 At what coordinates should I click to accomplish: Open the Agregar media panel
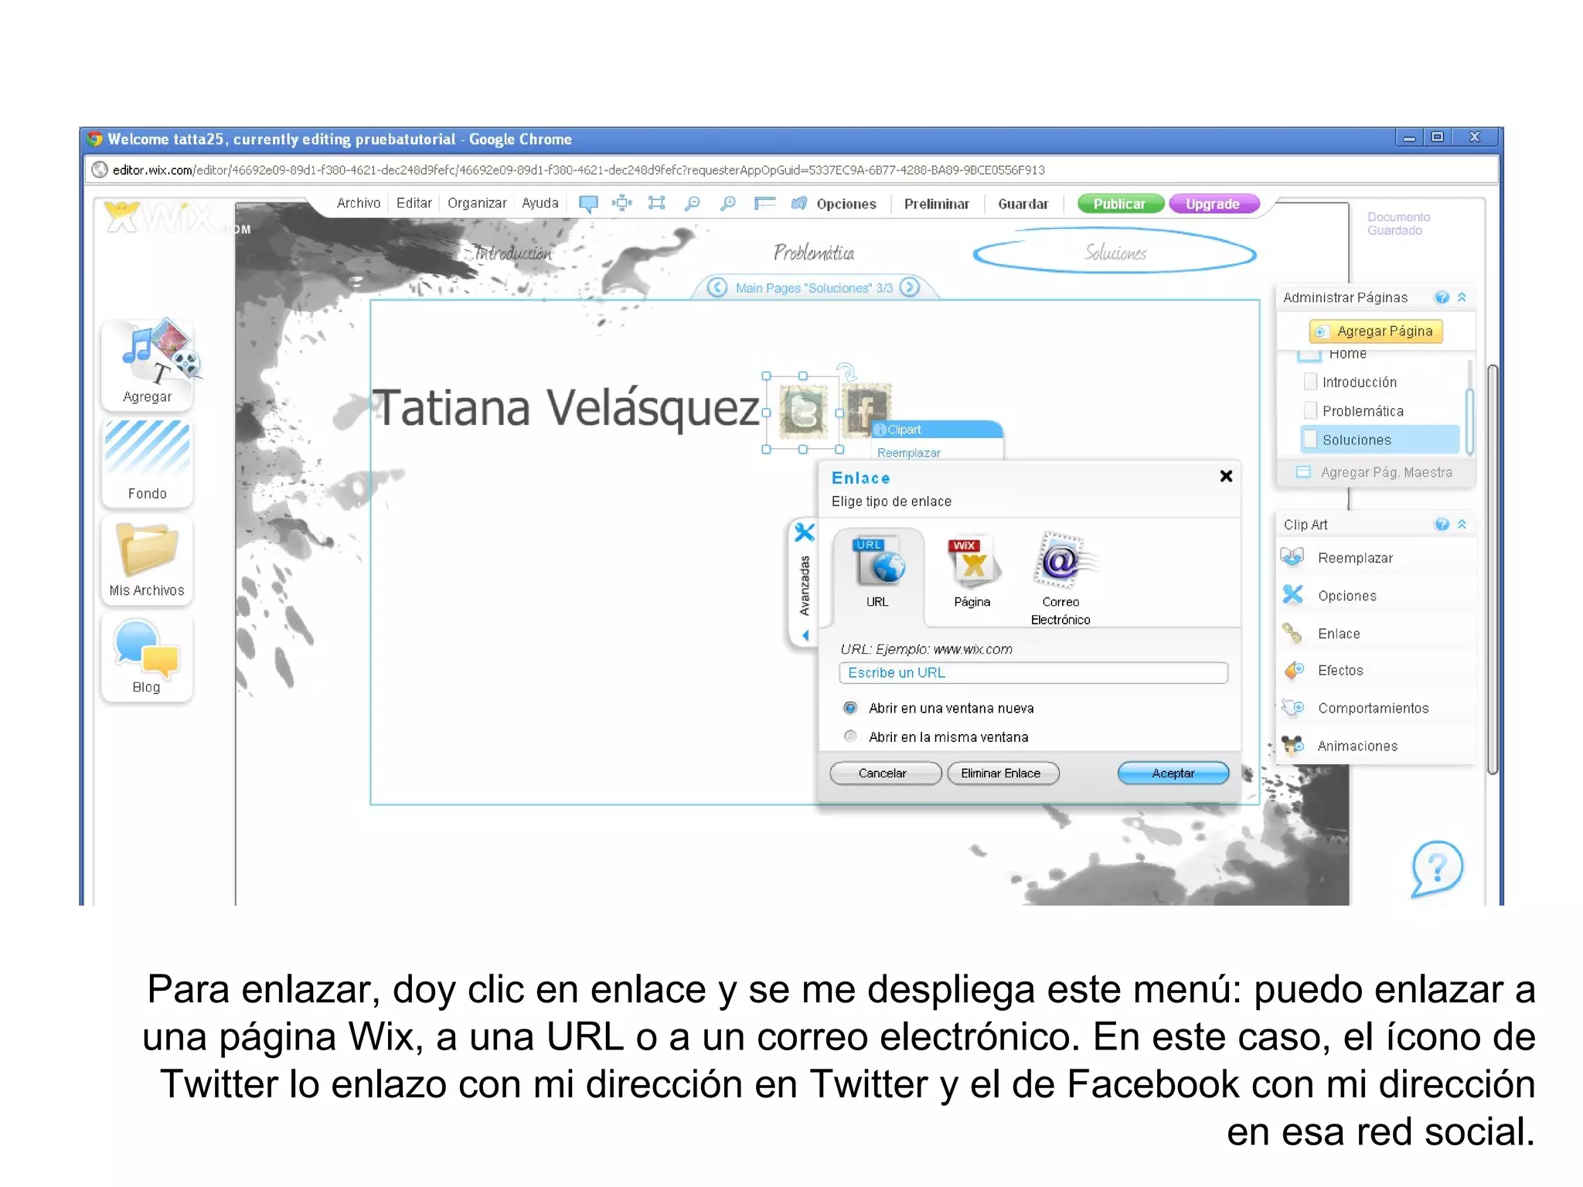pos(147,363)
